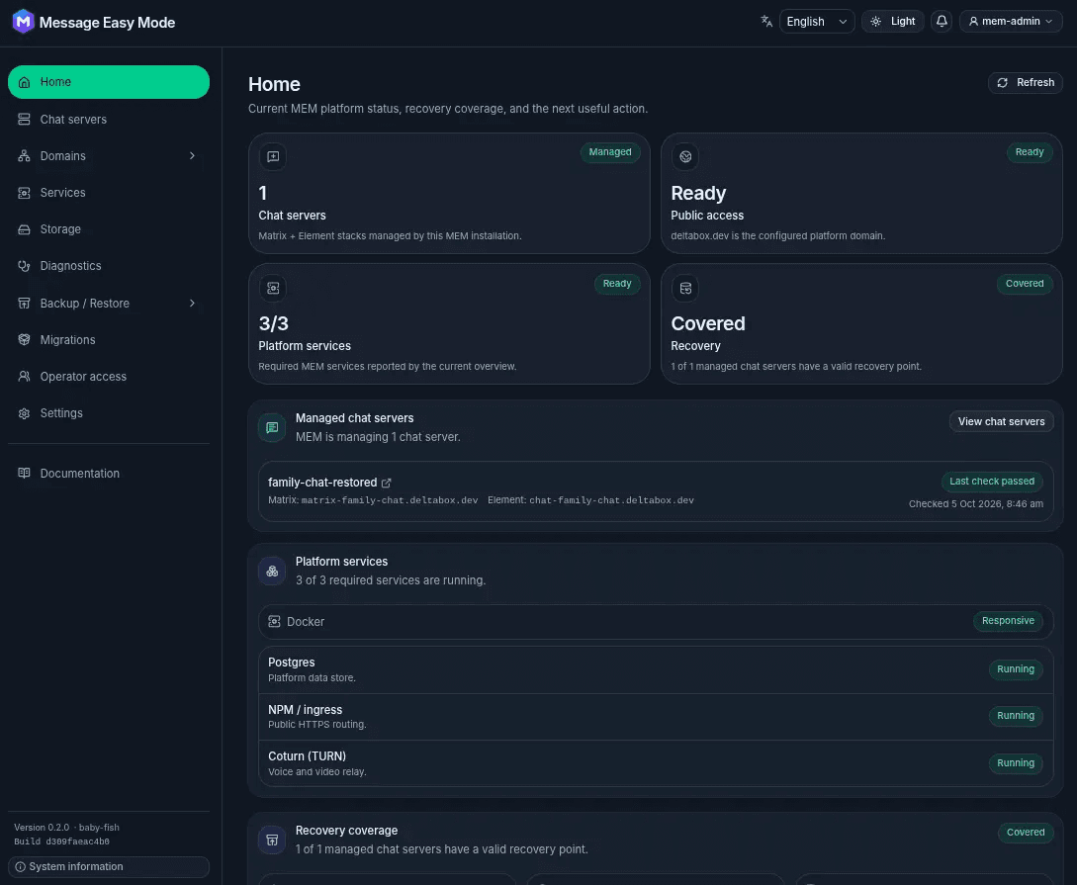
Task: Click the System information info icon
Action: point(21,867)
